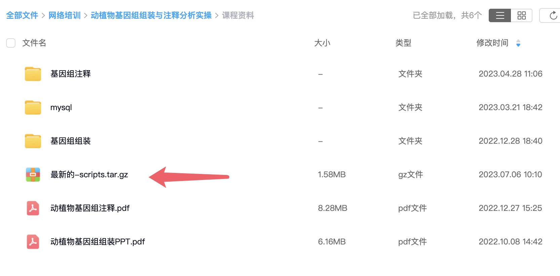
Task: Sort by modification time arrow
Action: click(x=518, y=43)
